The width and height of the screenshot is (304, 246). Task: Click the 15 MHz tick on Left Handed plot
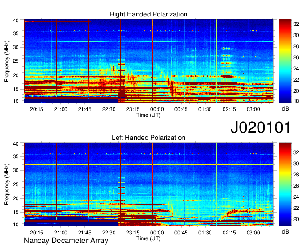point(16,212)
